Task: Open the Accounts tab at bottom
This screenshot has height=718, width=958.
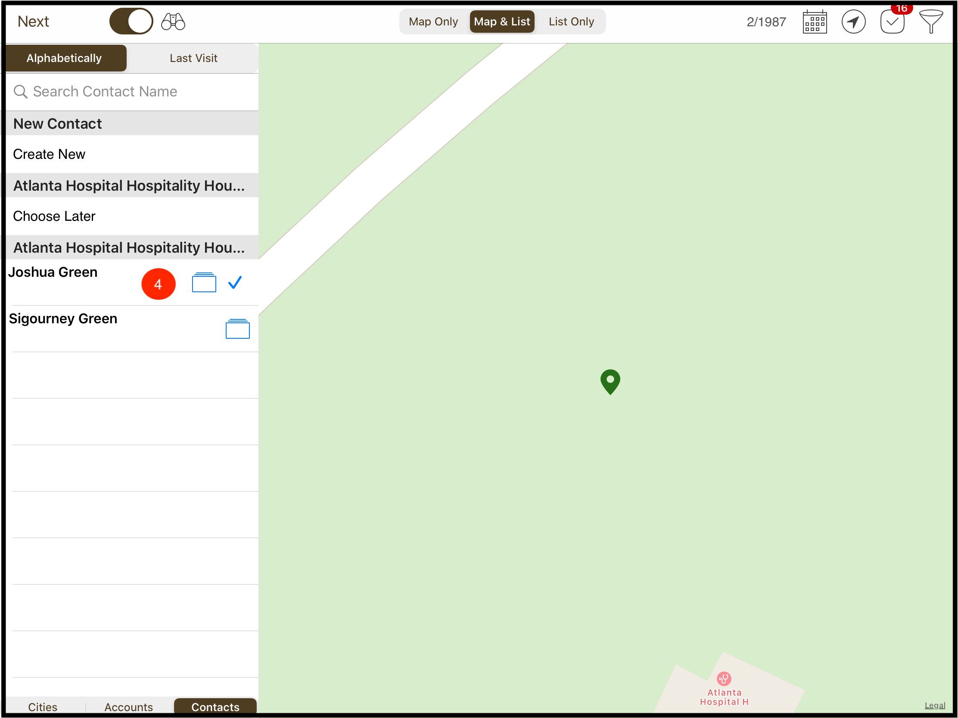Action: point(129,706)
